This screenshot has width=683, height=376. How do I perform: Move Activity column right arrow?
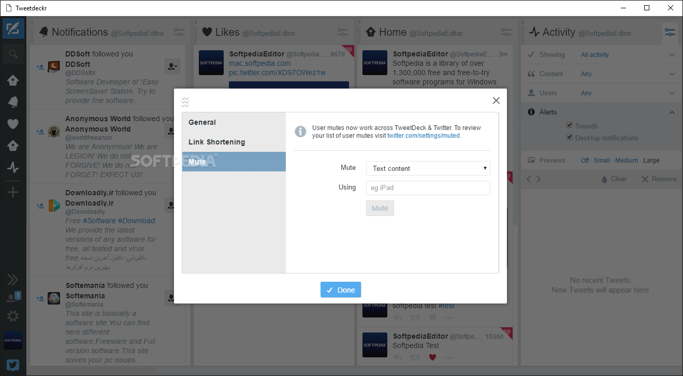coord(539,179)
